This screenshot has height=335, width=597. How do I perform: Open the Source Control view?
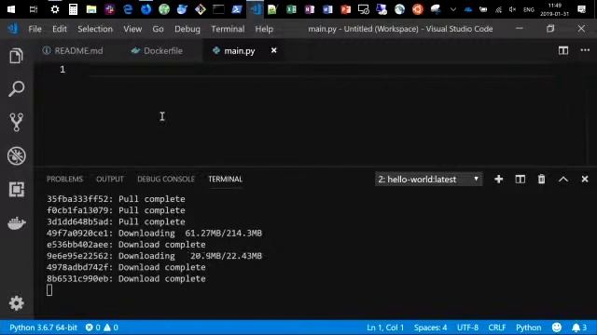[17, 122]
